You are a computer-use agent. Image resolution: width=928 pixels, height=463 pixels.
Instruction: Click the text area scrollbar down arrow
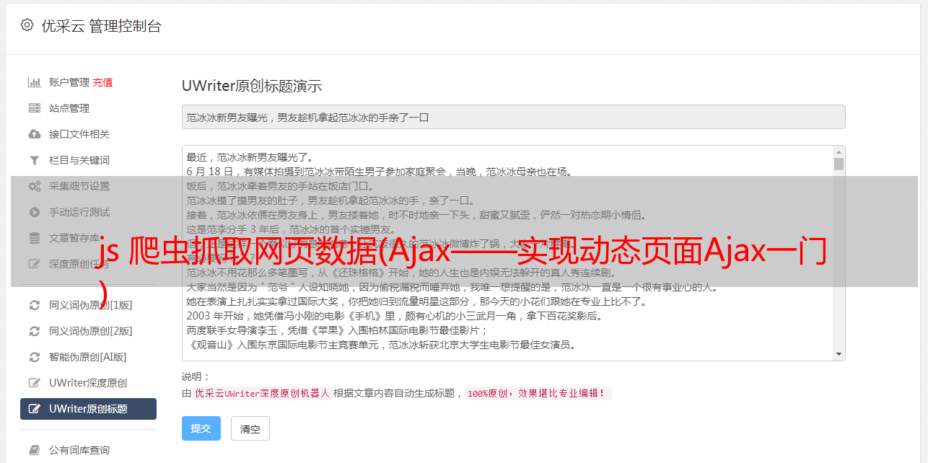[839, 354]
